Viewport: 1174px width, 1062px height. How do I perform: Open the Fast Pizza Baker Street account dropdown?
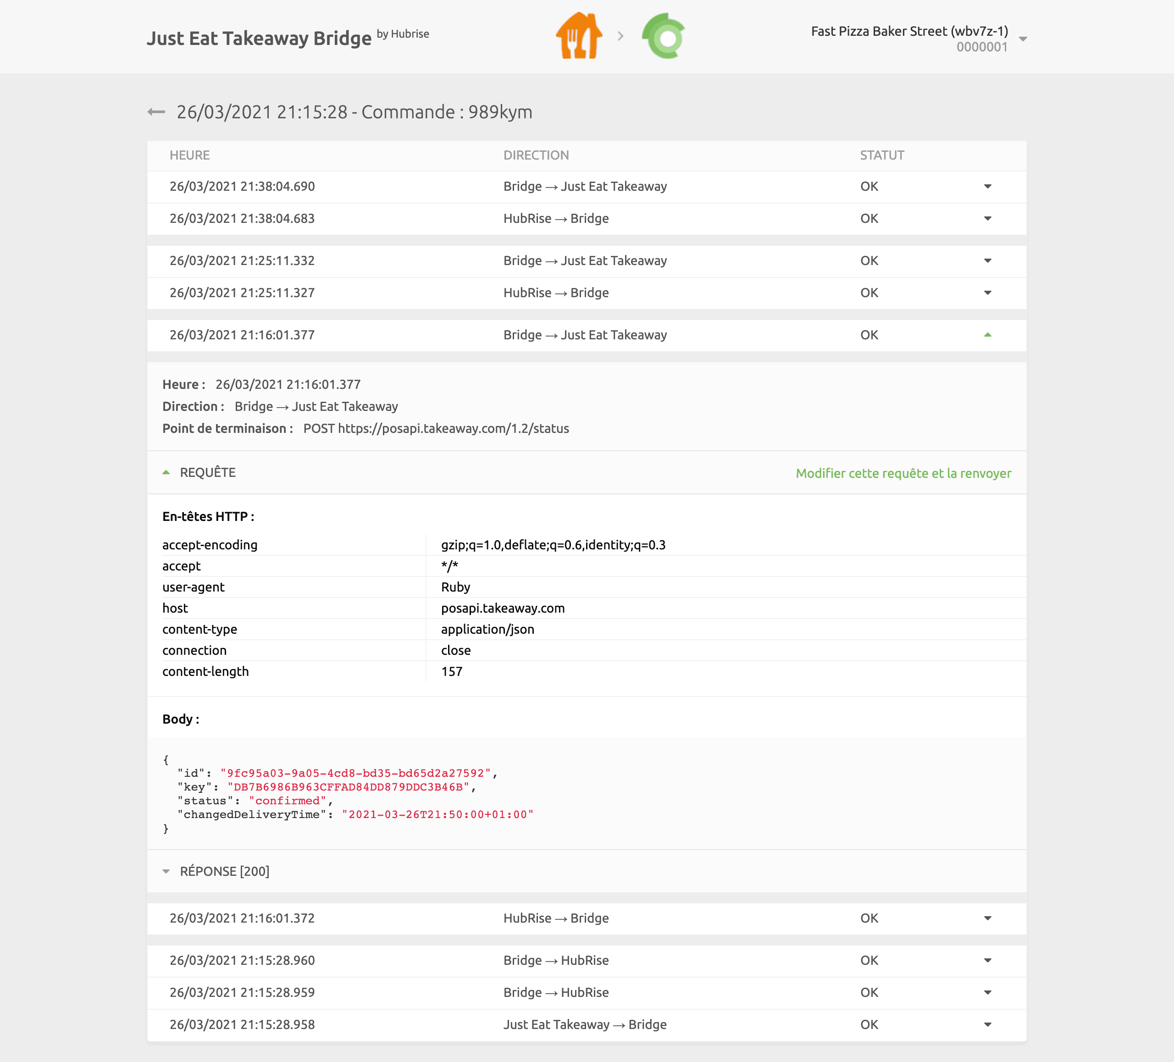click(1023, 39)
